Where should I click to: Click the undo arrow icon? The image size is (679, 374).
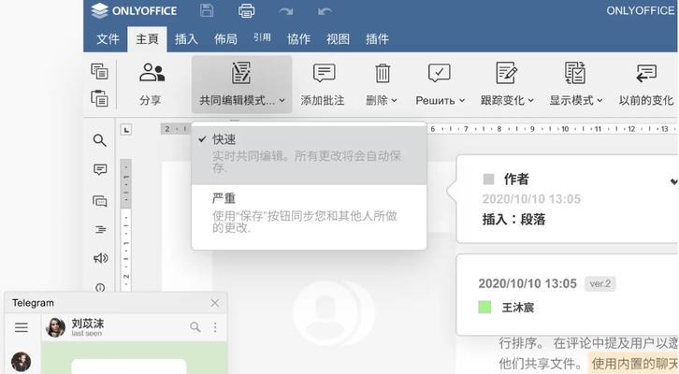[x=325, y=11]
